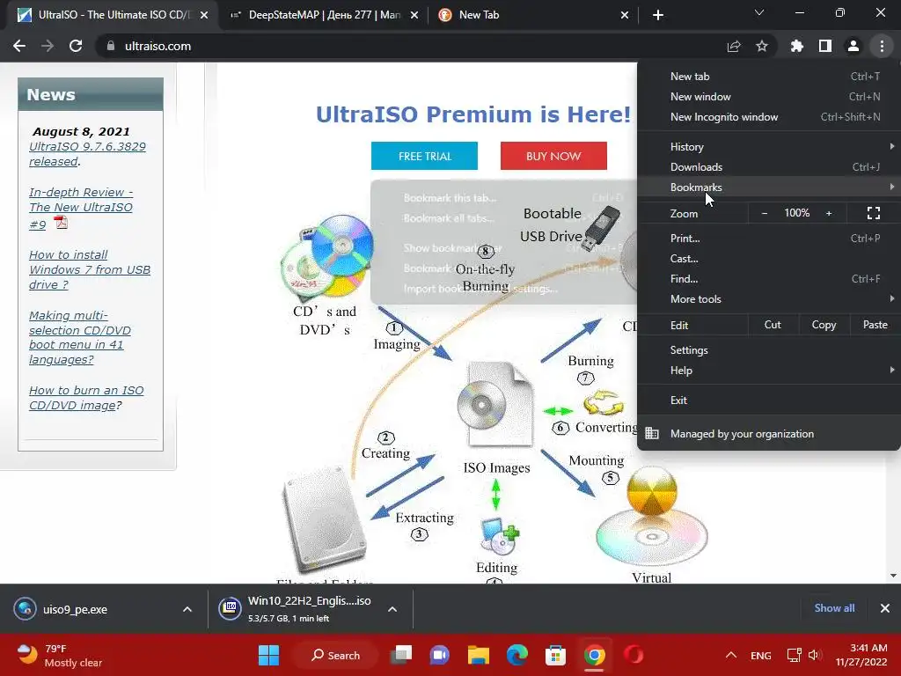The width and height of the screenshot is (901, 676).
Task: Click Managed by your organization
Action: tap(769, 434)
